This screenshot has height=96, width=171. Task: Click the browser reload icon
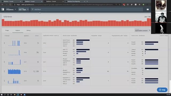pos(10,5)
